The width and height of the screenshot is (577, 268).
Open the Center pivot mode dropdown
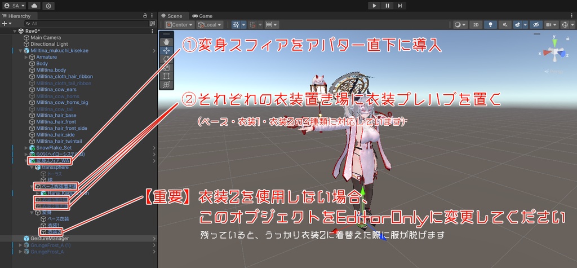pos(180,25)
